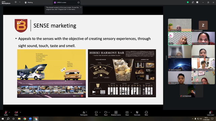Expand share options arrow beside Share
This screenshot has height=121, width=216.
tap(131, 112)
